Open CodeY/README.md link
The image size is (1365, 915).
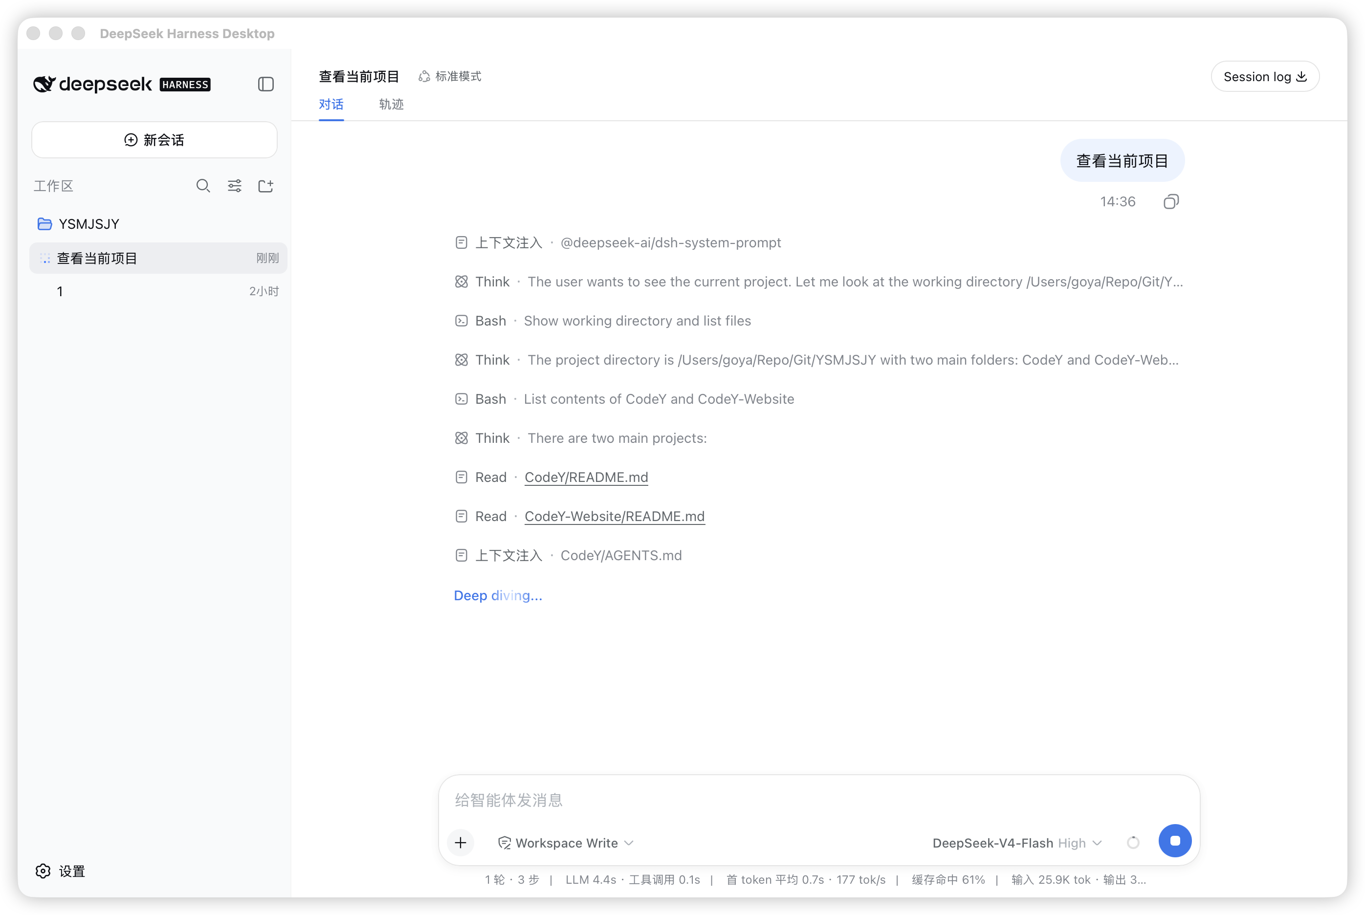pos(586,478)
